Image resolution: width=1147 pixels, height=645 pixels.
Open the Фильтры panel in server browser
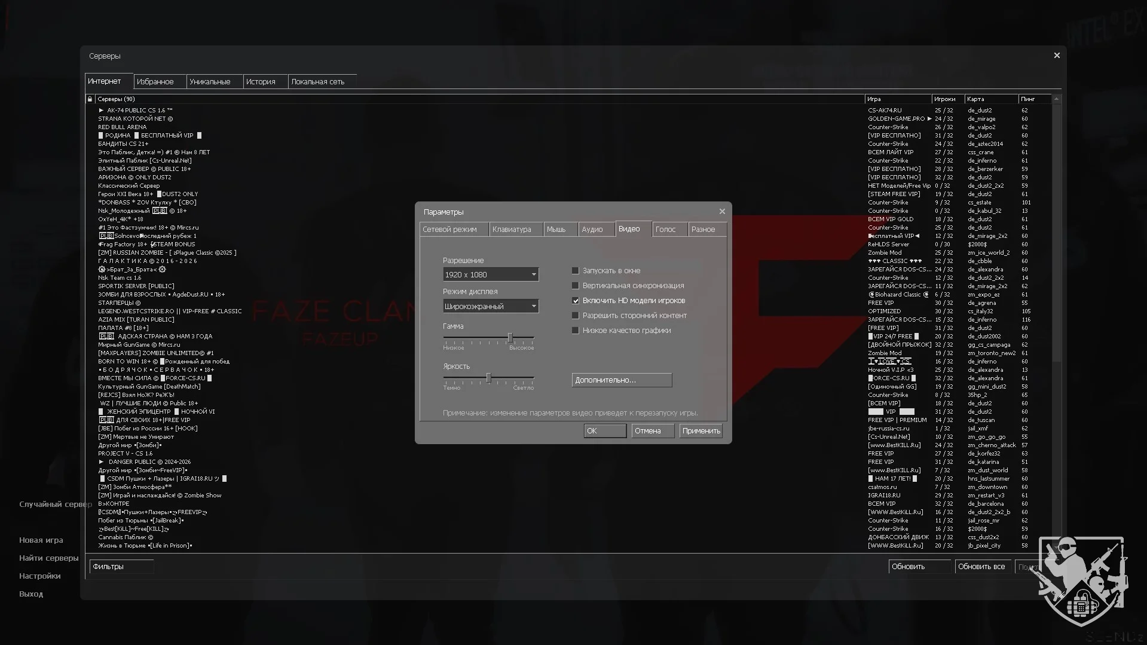(x=121, y=567)
